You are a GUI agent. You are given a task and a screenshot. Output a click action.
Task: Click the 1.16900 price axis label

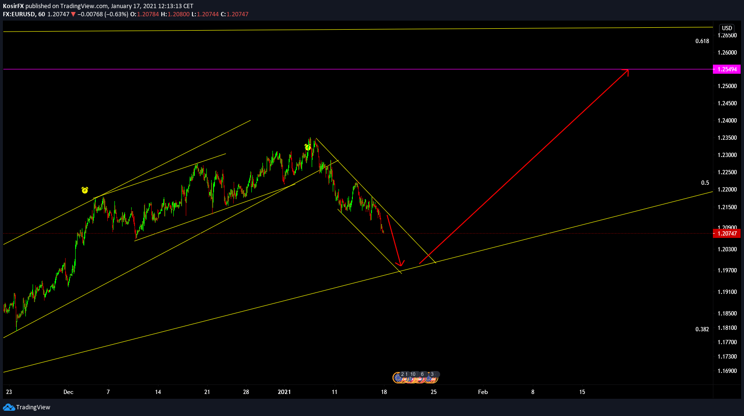(x=727, y=371)
